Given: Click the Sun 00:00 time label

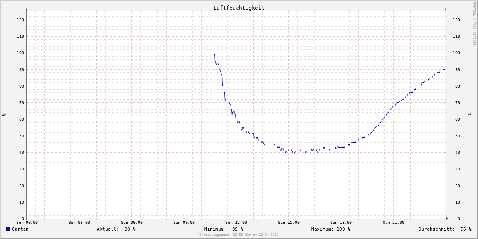Looking at the screenshot, I should coord(27,223).
